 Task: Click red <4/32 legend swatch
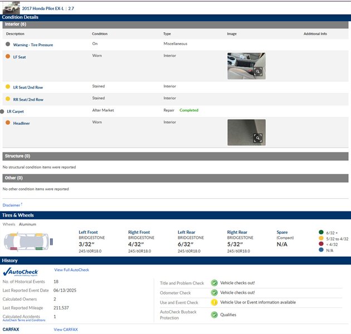[321, 244]
